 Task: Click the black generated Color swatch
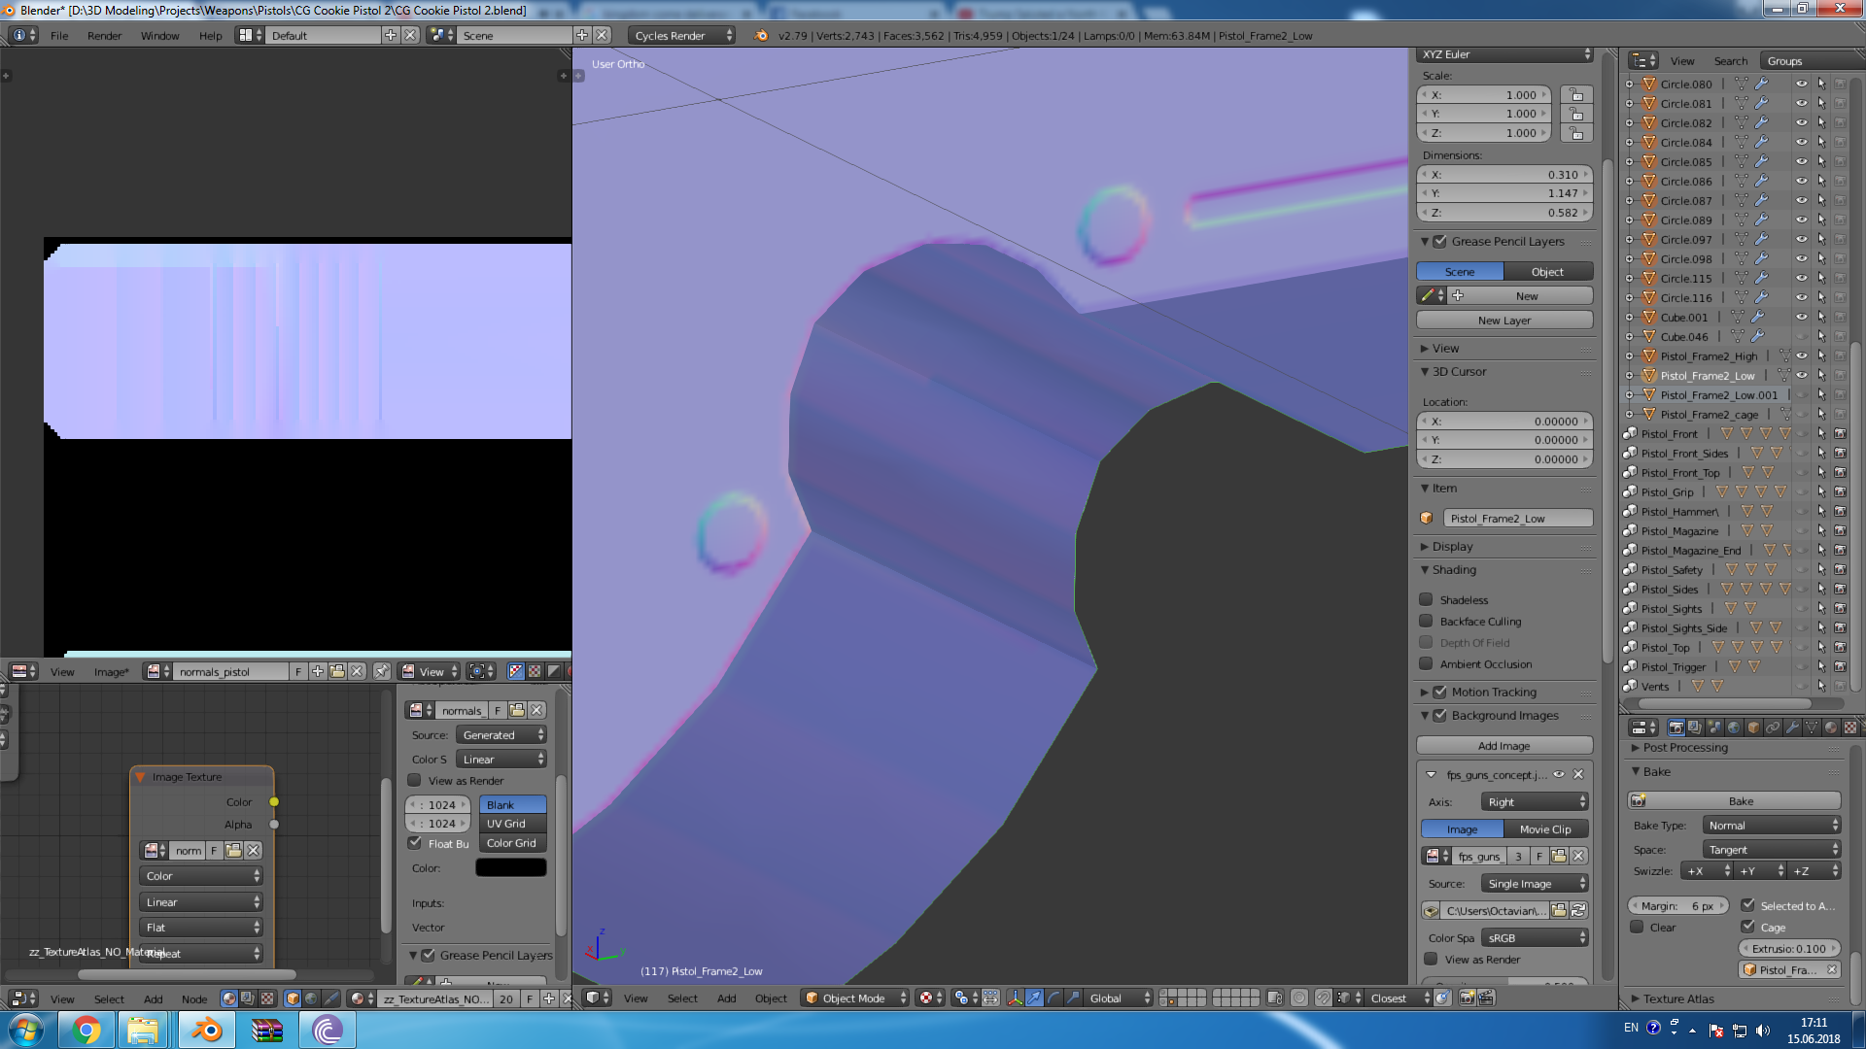click(510, 868)
